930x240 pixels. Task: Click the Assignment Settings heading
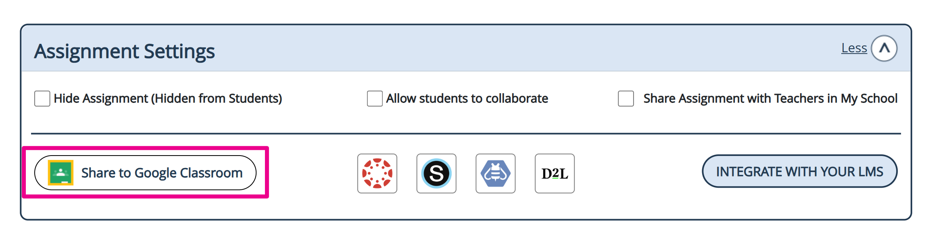point(125,51)
